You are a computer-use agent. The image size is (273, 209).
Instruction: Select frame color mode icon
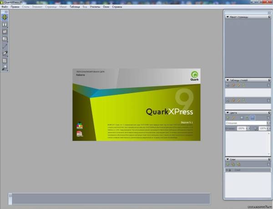tap(242, 118)
